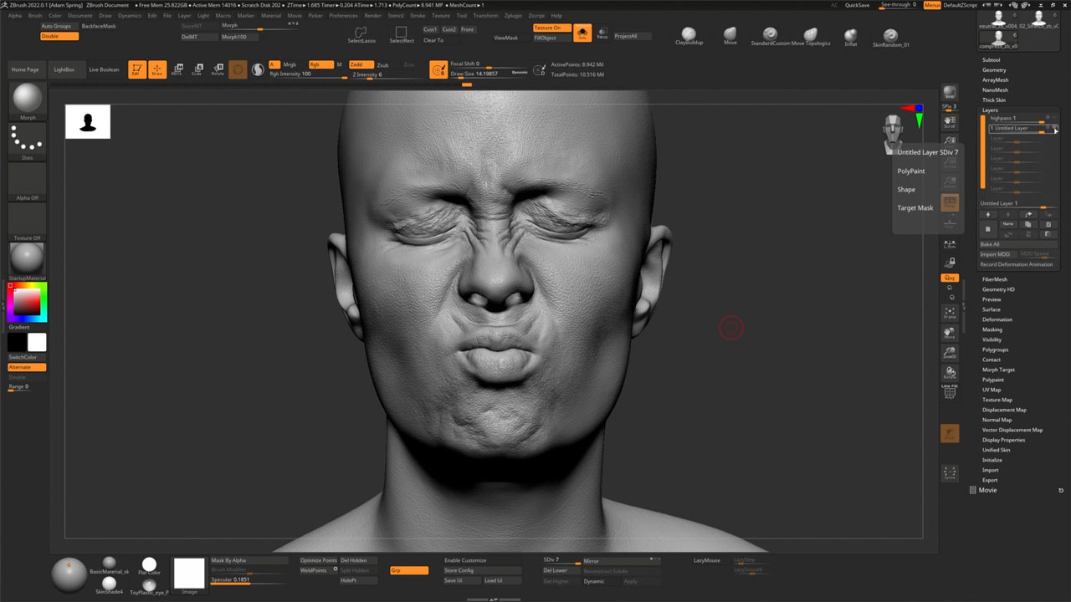1071x602 pixels.
Task: Open the Preferences menu
Action: coord(343,16)
